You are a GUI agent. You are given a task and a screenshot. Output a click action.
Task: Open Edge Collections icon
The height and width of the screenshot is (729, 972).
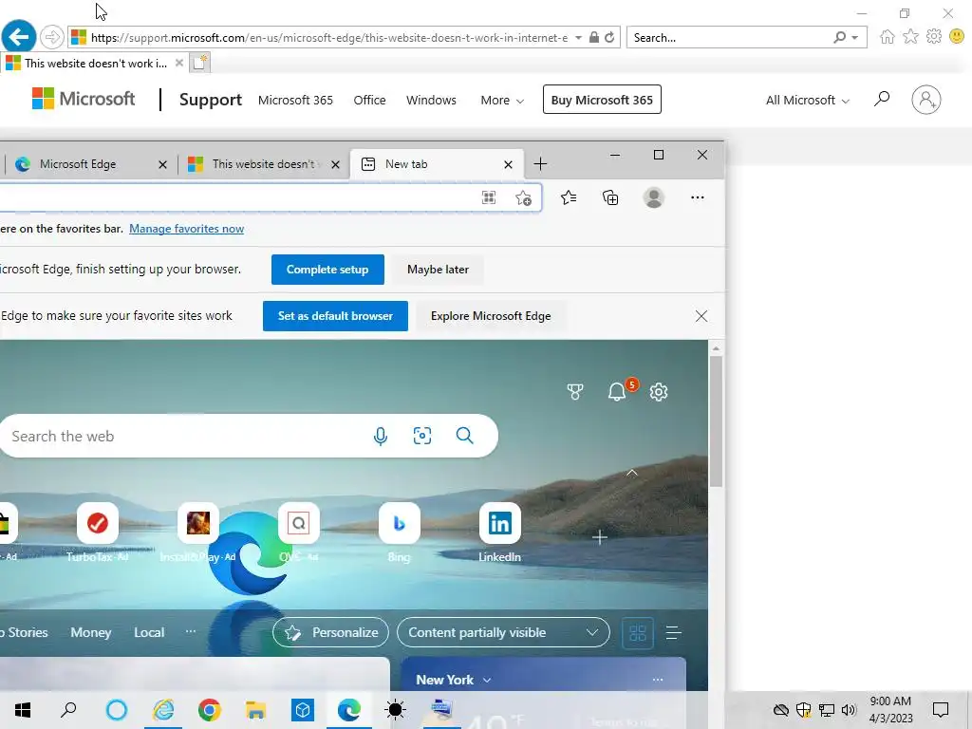pyautogui.click(x=610, y=197)
